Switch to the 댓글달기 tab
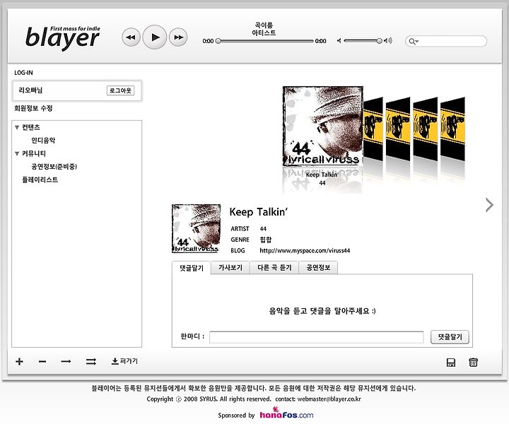 [x=192, y=268]
